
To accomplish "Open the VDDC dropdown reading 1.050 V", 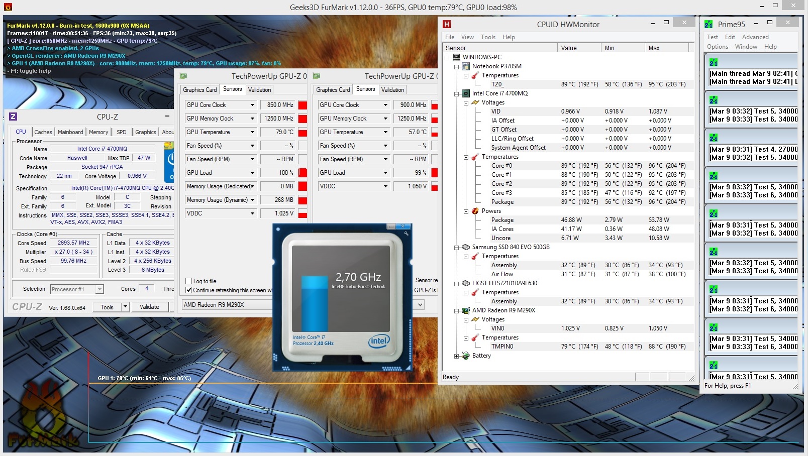I will coord(386,186).
